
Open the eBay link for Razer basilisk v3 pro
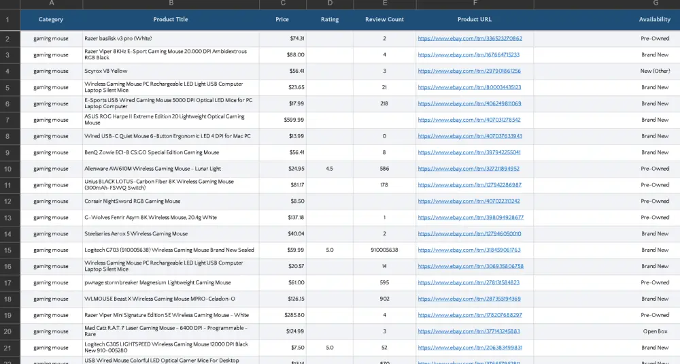click(x=470, y=39)
